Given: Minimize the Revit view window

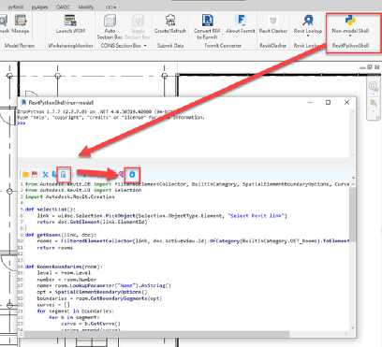Looking at the screenshot, I should point(362,67).
